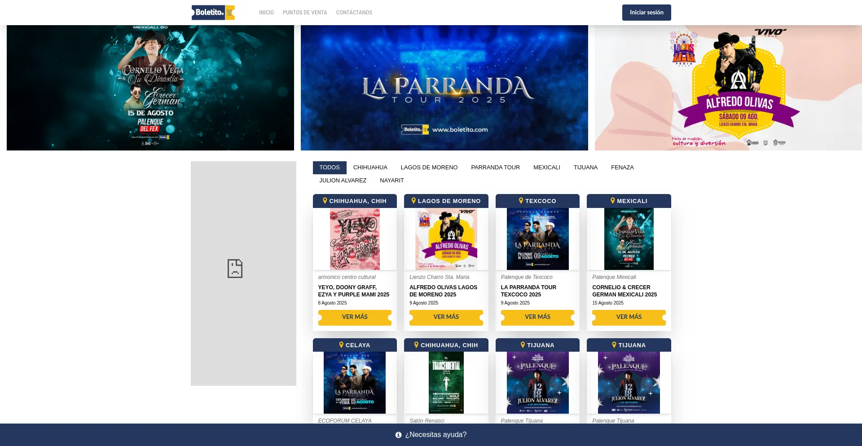This screenshot has height=446, width=862.
Task: Click the date 8 Agosto 2025
Action: tap(333, 303)
